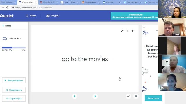Viewport: 186px width, 104px height.
Task: Shuffle cards with Перемешать button
Action: point(14,90)
